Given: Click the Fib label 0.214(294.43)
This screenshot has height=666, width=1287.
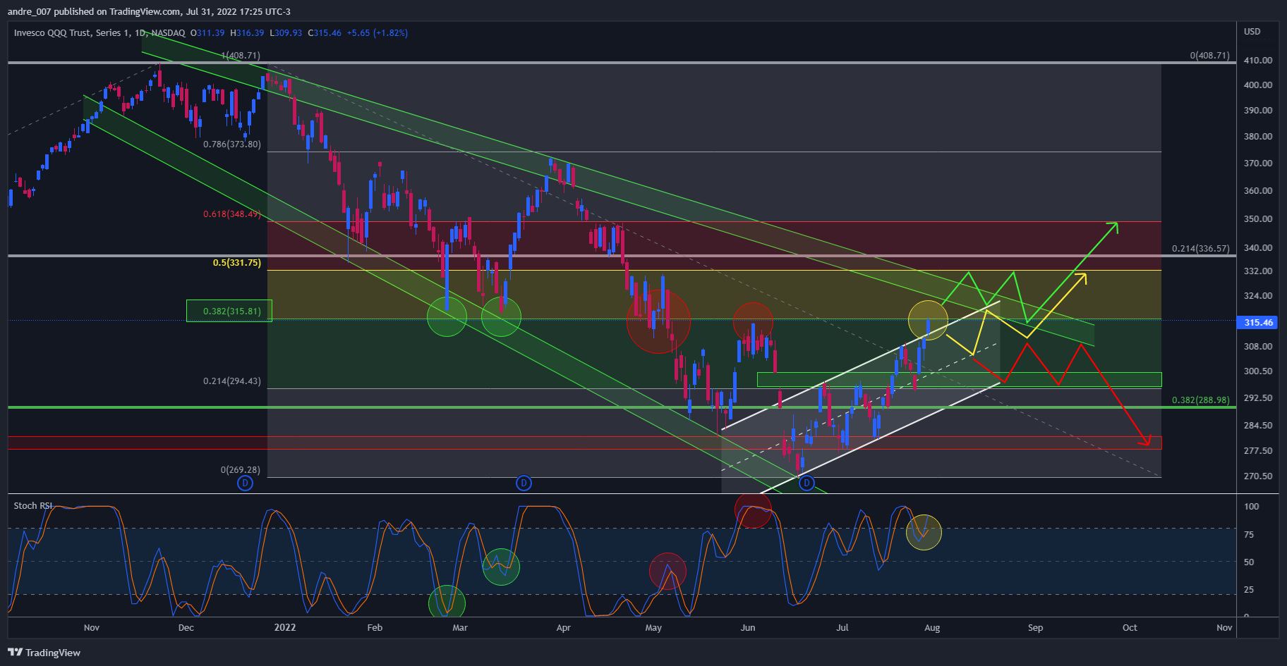Looking at the screenshot, I should click(232, 381).
